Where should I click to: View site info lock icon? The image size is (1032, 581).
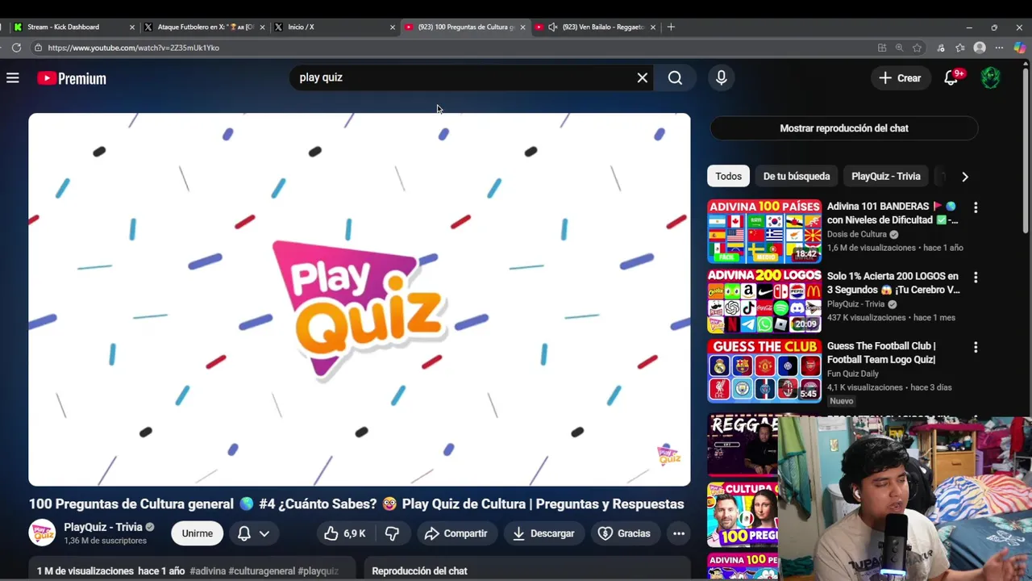(x=37, y=48)
